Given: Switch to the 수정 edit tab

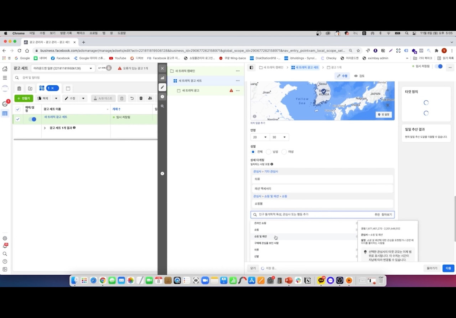Looking at the screenshot, I should (x=342, y=76).
